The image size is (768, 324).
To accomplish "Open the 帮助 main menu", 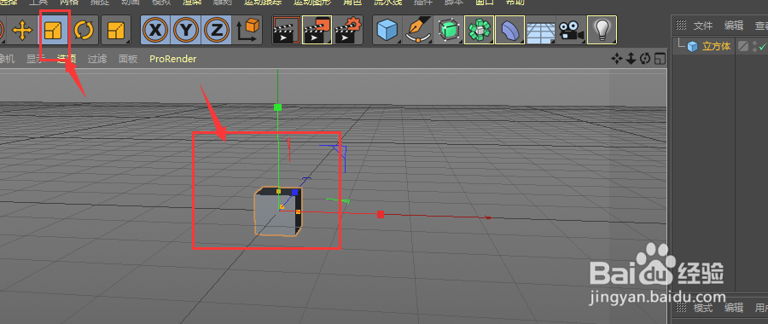I will [x=515, y=2].
